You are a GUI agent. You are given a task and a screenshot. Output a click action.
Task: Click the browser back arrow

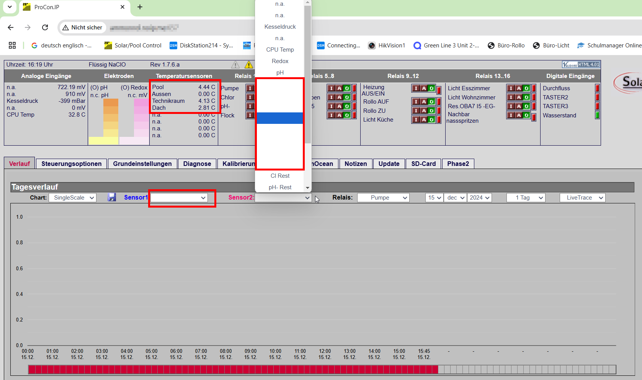[11, 28]
